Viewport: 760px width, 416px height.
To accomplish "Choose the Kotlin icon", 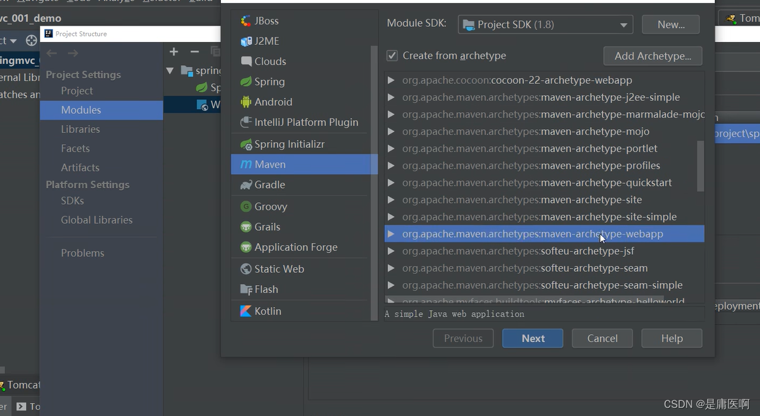I will (x=246, y=311).
